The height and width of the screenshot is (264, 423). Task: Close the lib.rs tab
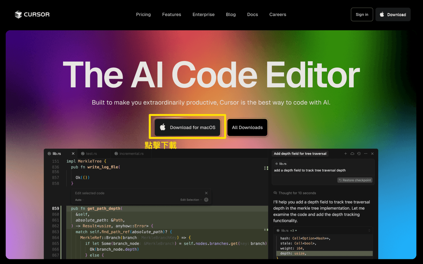pos(73,154)
